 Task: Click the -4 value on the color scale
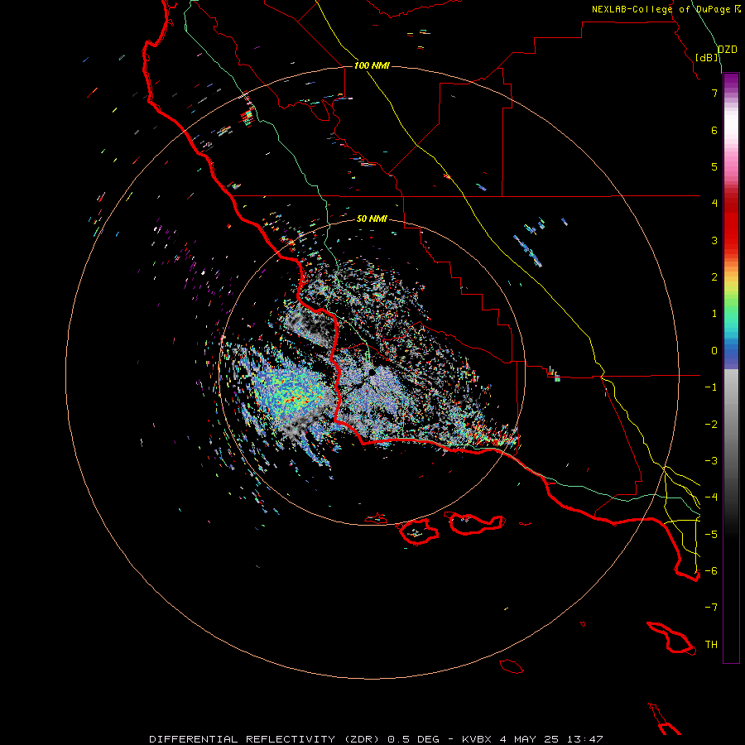(711, 497)
